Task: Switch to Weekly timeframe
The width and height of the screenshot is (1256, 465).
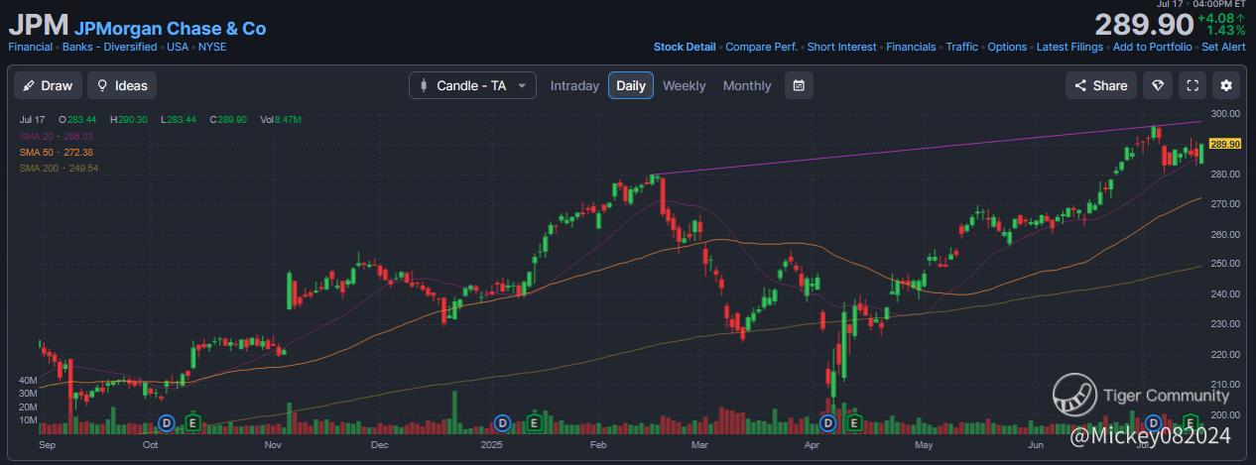Action: click(x=685, y=85)
